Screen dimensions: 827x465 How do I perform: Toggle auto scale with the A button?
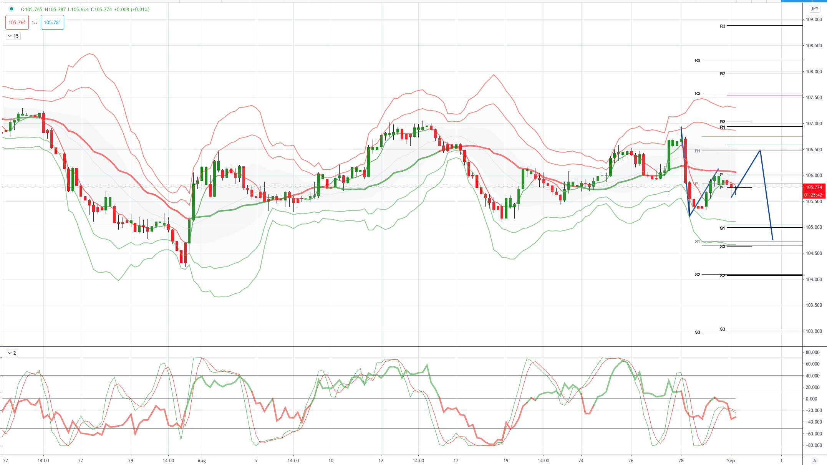[814, 460]
